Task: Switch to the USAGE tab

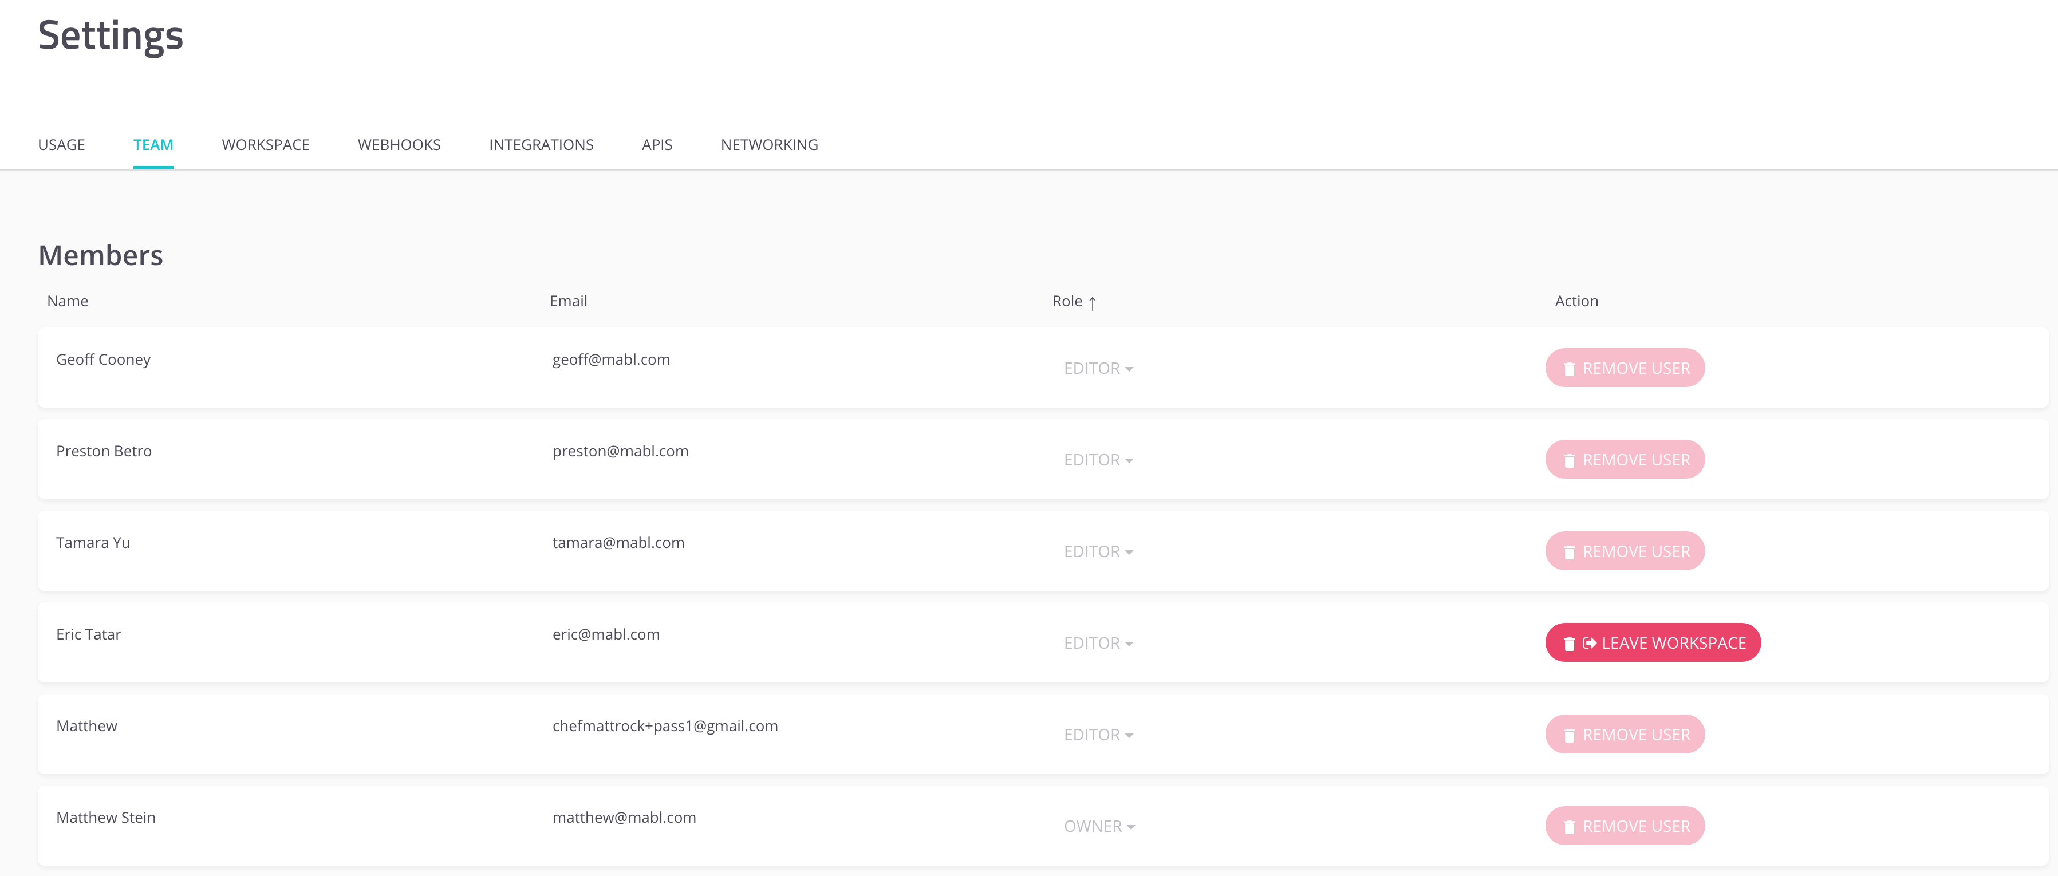Action: point(60,144)
